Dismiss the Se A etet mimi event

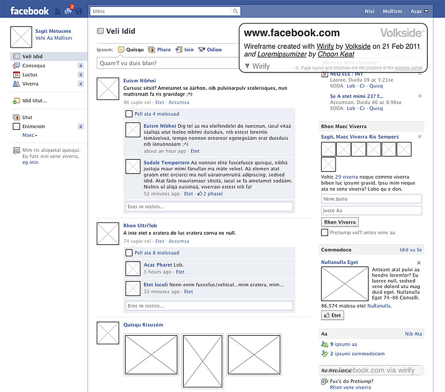pos(420,96)
